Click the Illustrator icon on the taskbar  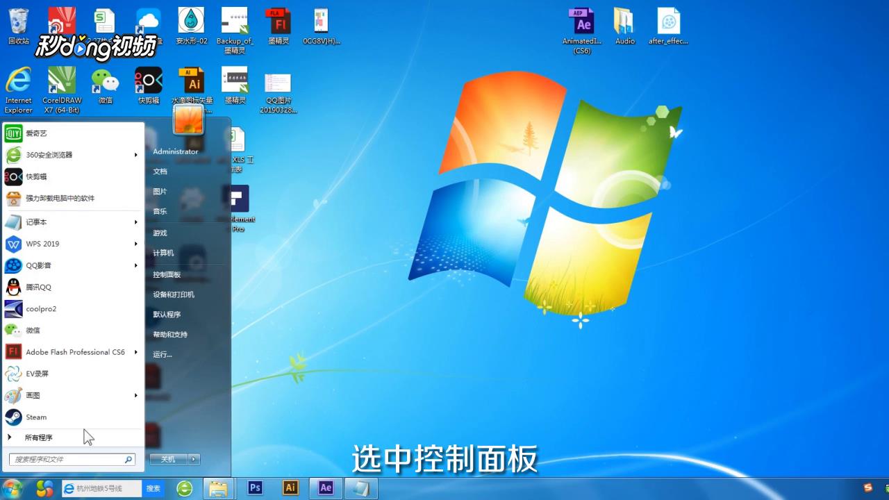pyautogui.click(x=291, y=488)
